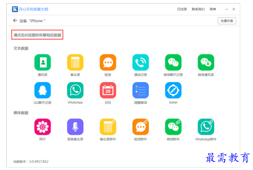Open the 备忘录 notes recovery icon
The image size is (253, 170).
tap(75, 62)
